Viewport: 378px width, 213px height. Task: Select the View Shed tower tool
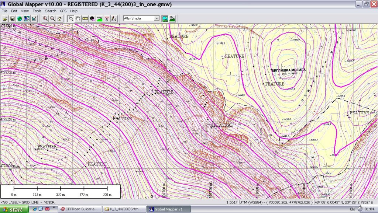106,18
